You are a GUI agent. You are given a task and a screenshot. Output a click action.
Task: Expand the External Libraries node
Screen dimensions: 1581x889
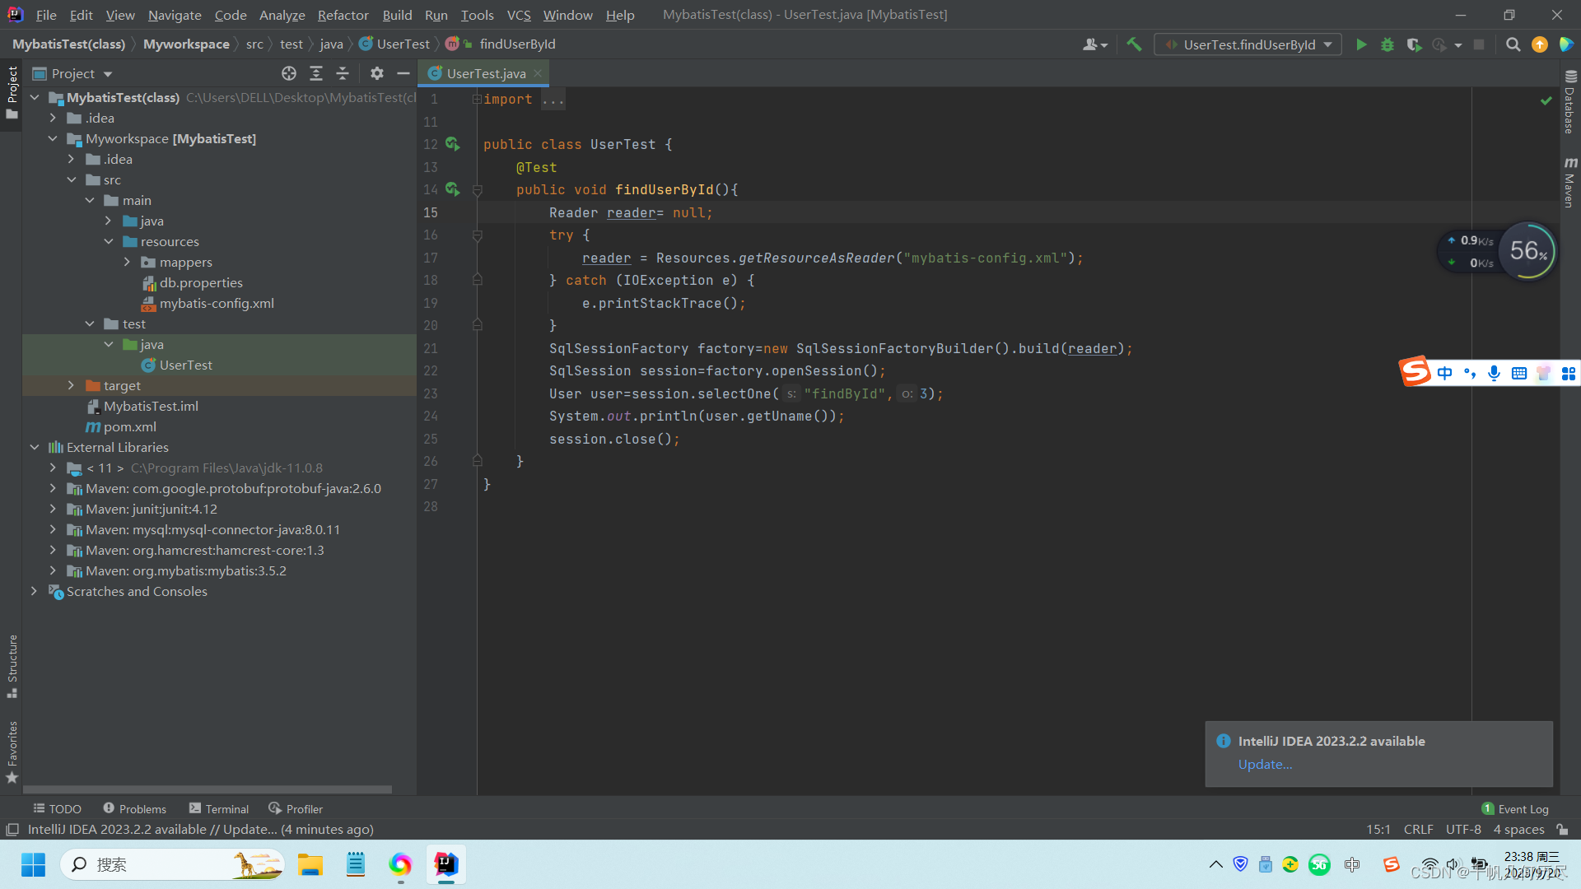click(x=35, y=447)
